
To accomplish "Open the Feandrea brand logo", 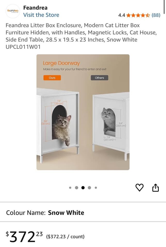I will click(x=13, y=11).
